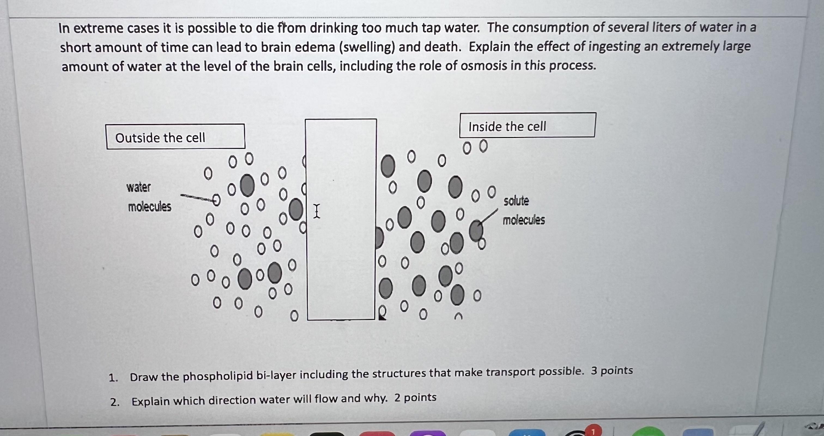Open the blue dock app icon
Screen dimensions: 824x436
(x=527, y=433)
